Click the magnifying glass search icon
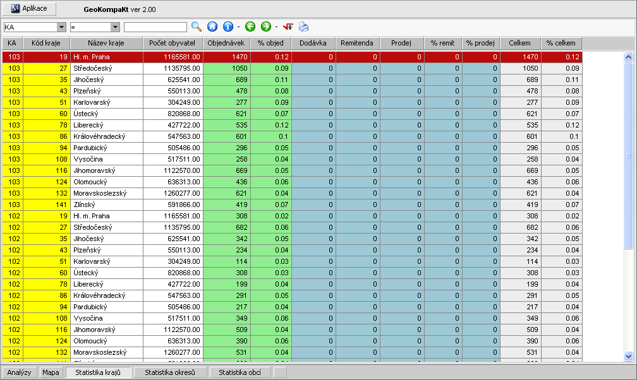 (197, 27)
